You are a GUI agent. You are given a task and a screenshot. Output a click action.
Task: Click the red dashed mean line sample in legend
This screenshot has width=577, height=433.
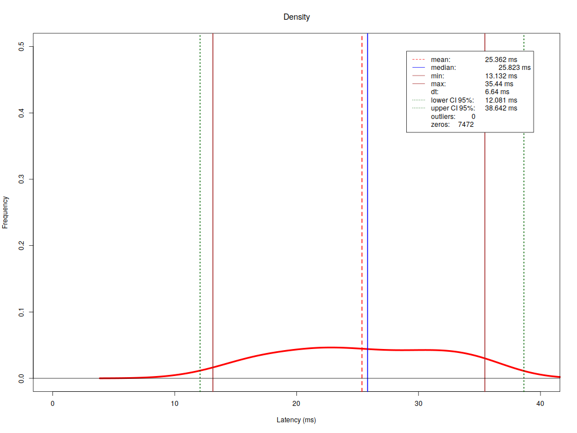419,60
